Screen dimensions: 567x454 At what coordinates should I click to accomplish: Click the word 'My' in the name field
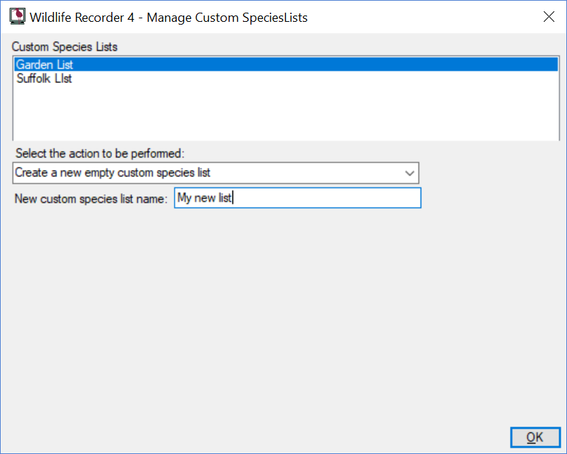(x=184, y=198)
